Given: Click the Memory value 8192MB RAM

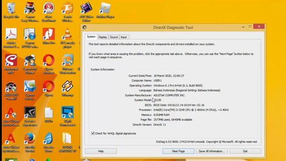Looking at the screenshot, I should 161,115.
